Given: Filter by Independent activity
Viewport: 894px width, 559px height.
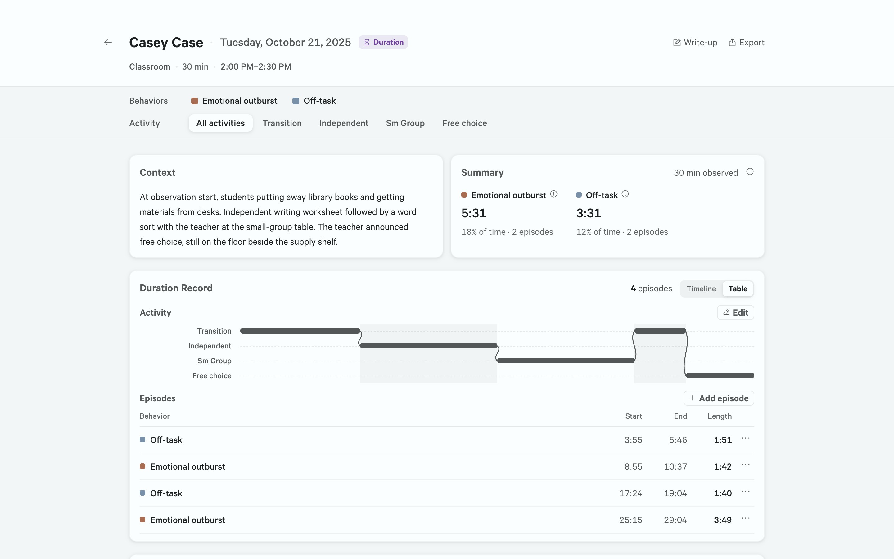Looking at the screenshot, I should (344, 123).
